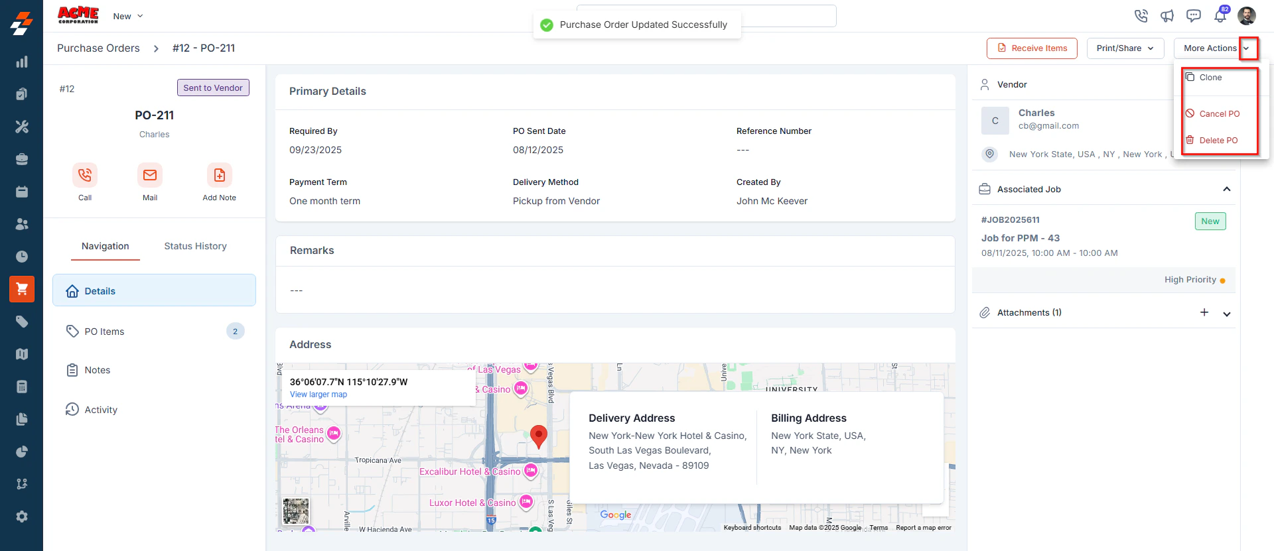The width and height of the screenshot is (1274, 551).
Task: Click Report a map error link
Action: click(x=924, y=528)
